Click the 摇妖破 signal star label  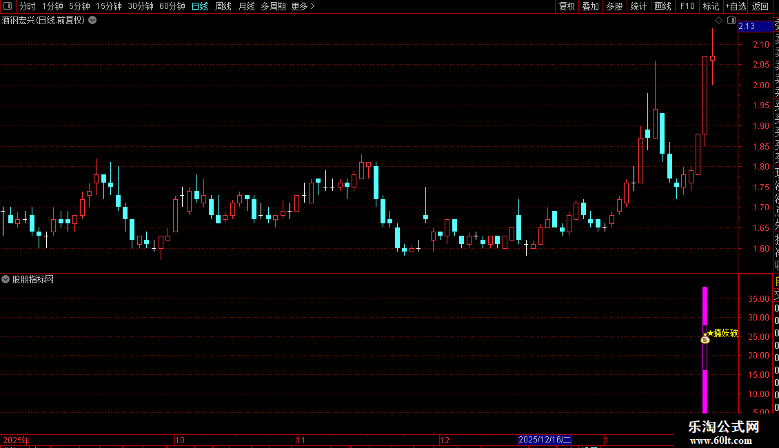723,333
